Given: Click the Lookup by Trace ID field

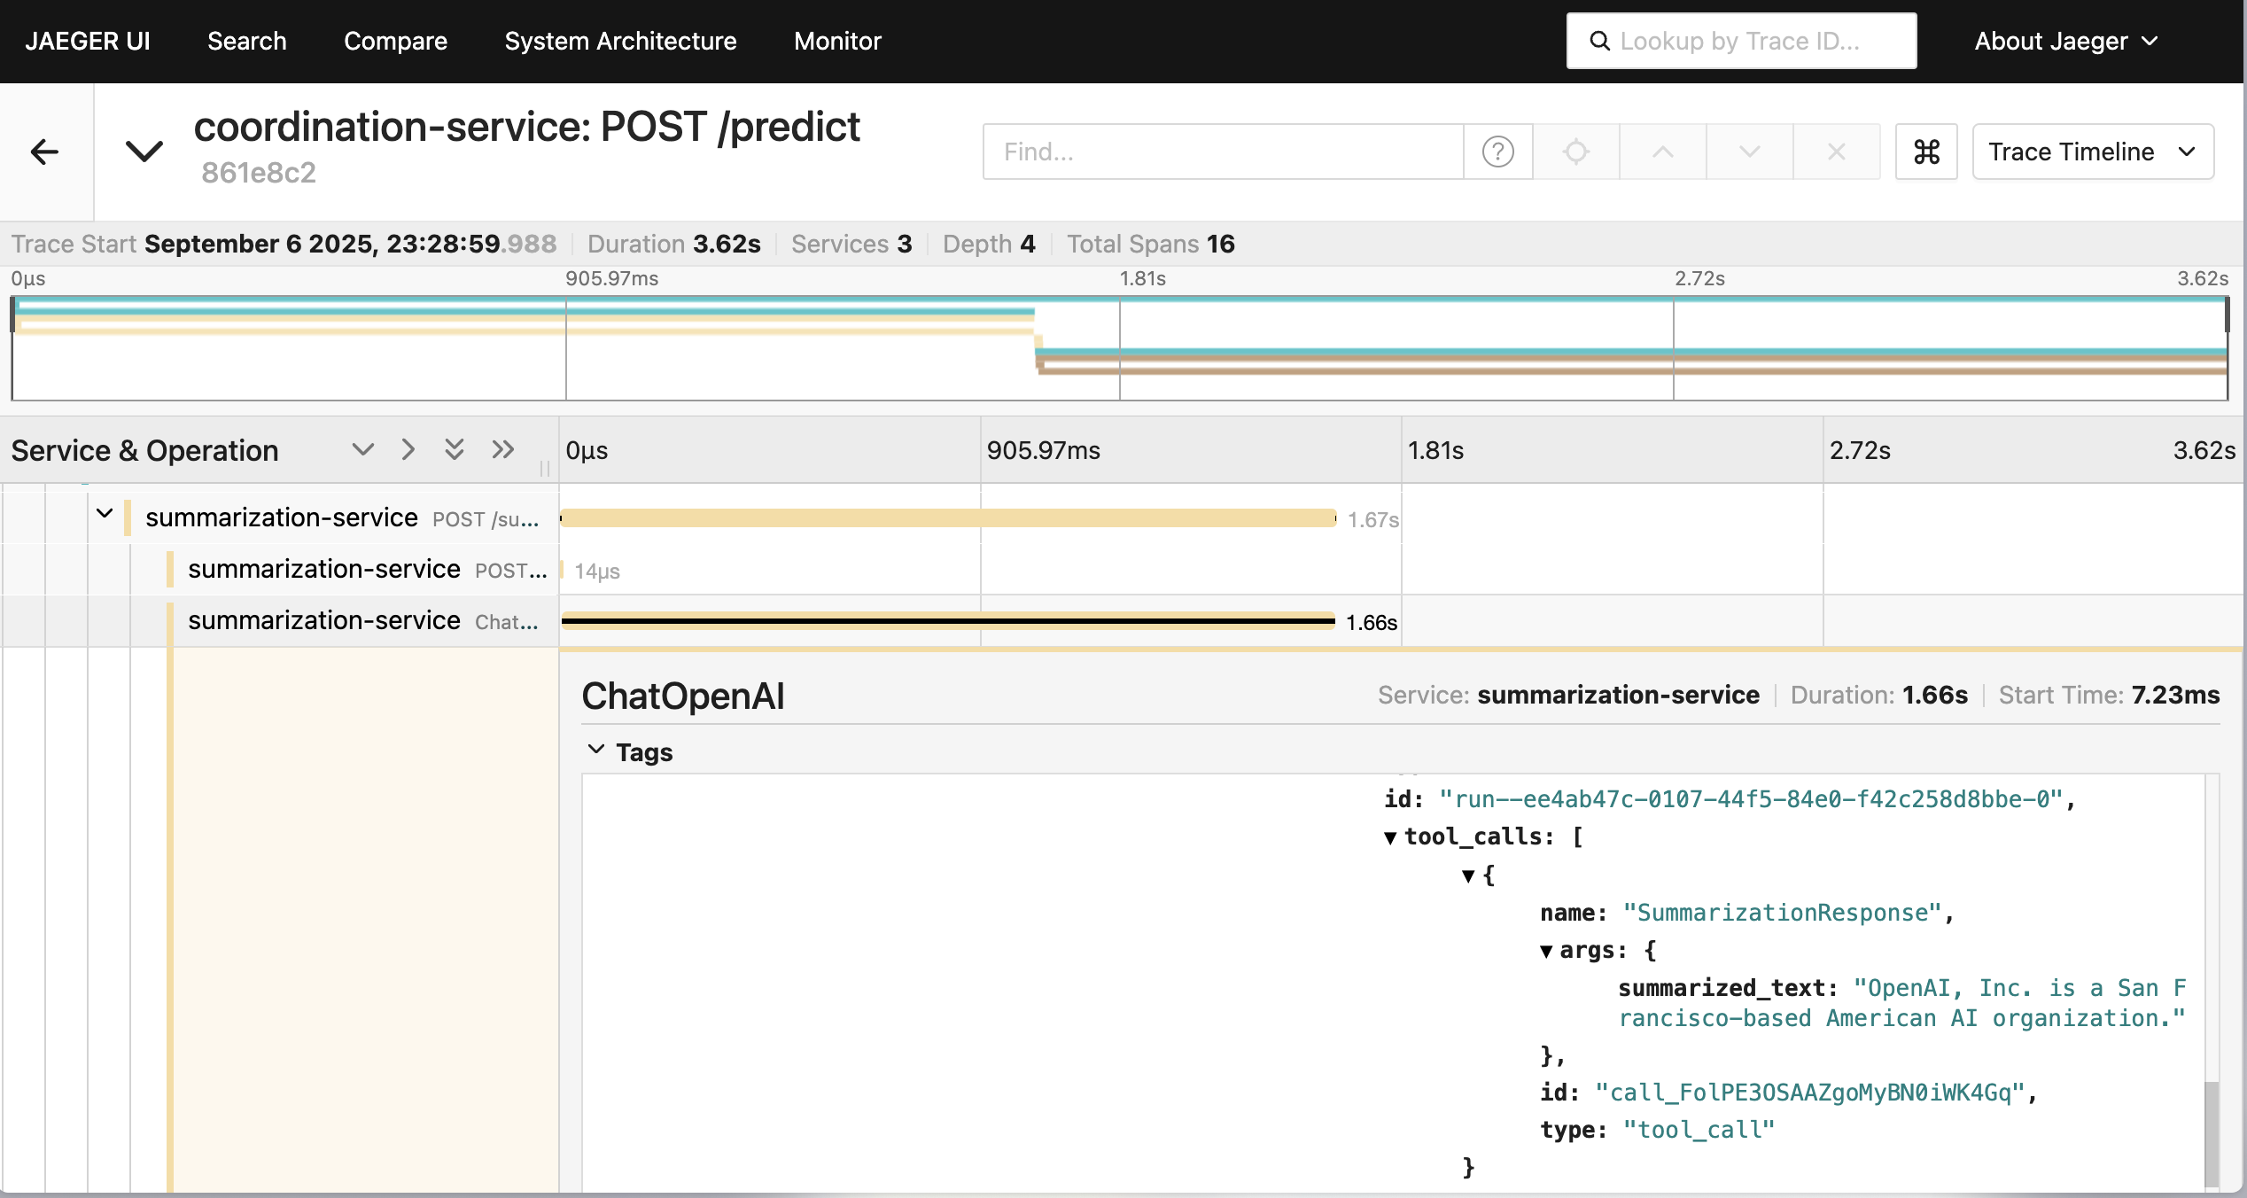Looking at the screenshot, I should tap(1740, 41).
